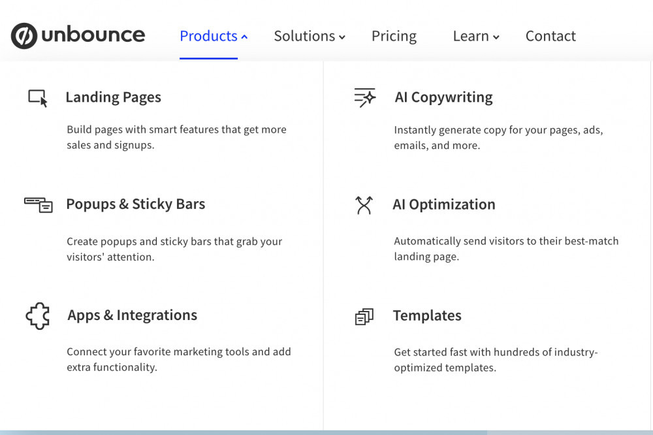
Task: Open the AI Copywriting link
Action: tap(443, 97)
